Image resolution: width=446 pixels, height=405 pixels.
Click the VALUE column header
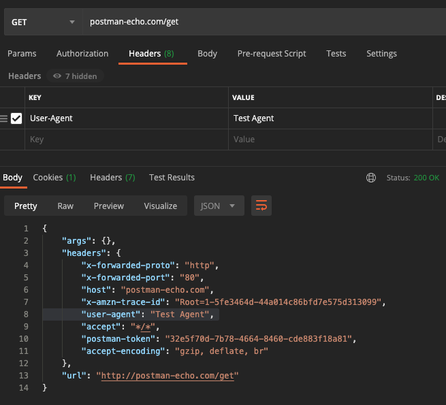click(243, 97)
